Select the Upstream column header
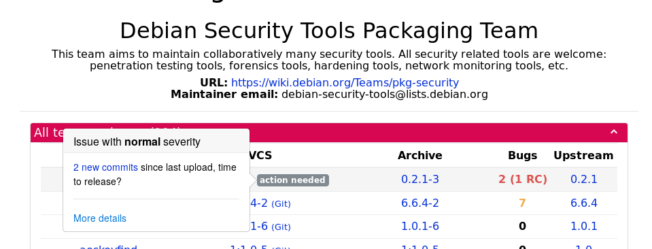Screen dimensions: 652x249 (583, 156)
